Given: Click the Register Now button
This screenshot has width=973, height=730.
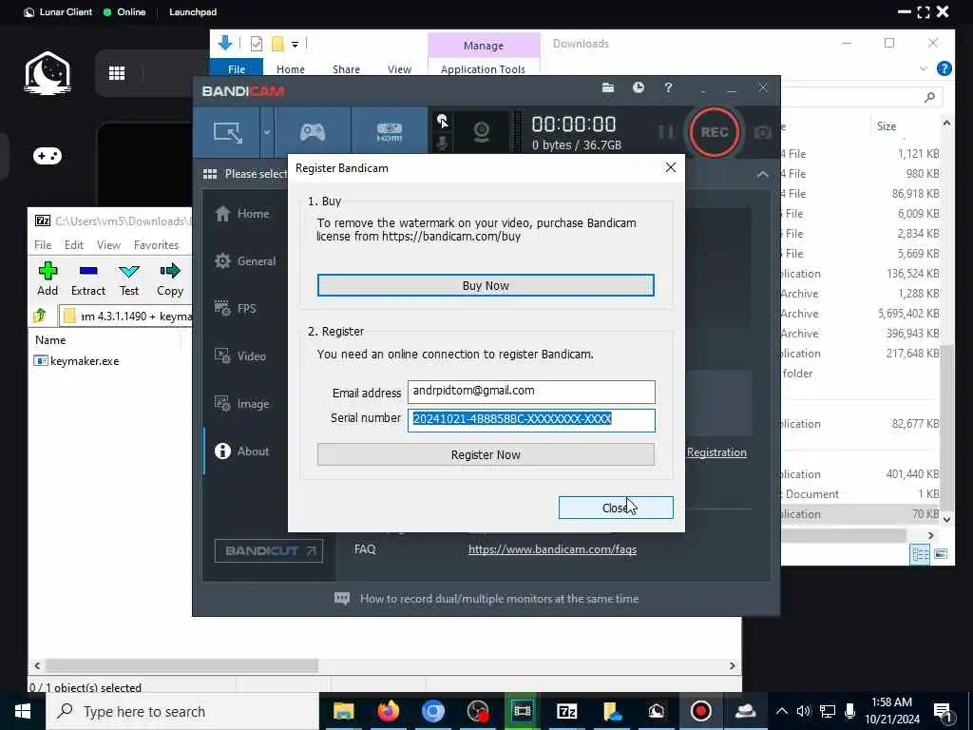Looking at the screenshot, I should [x=486, y=454].
